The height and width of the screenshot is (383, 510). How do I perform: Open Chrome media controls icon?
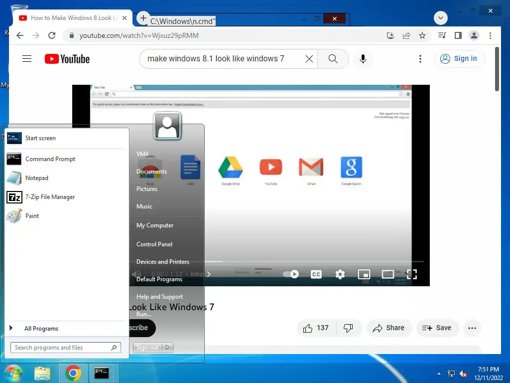pyautogui.click(x=442, y=35)
